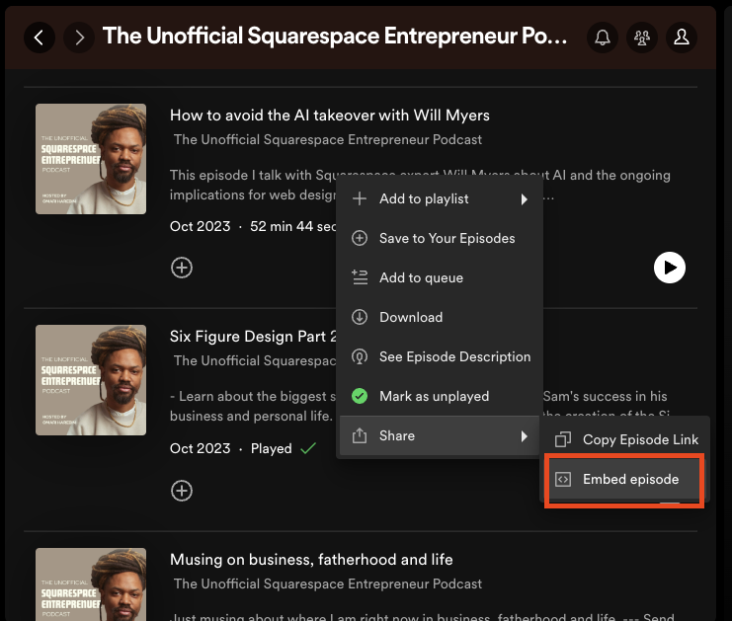Play the AI takeover episode
The height and width of the screenshot is (621, 732).
670,268
